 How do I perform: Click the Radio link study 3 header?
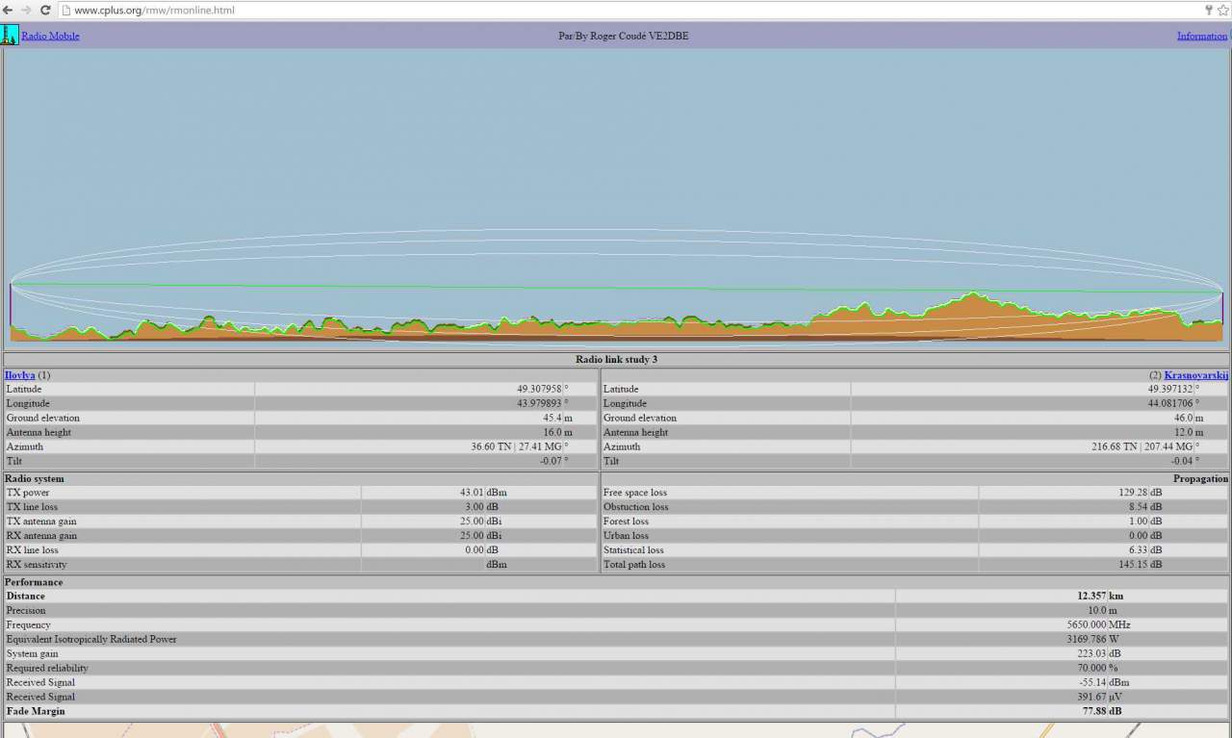tap(616, 359)
